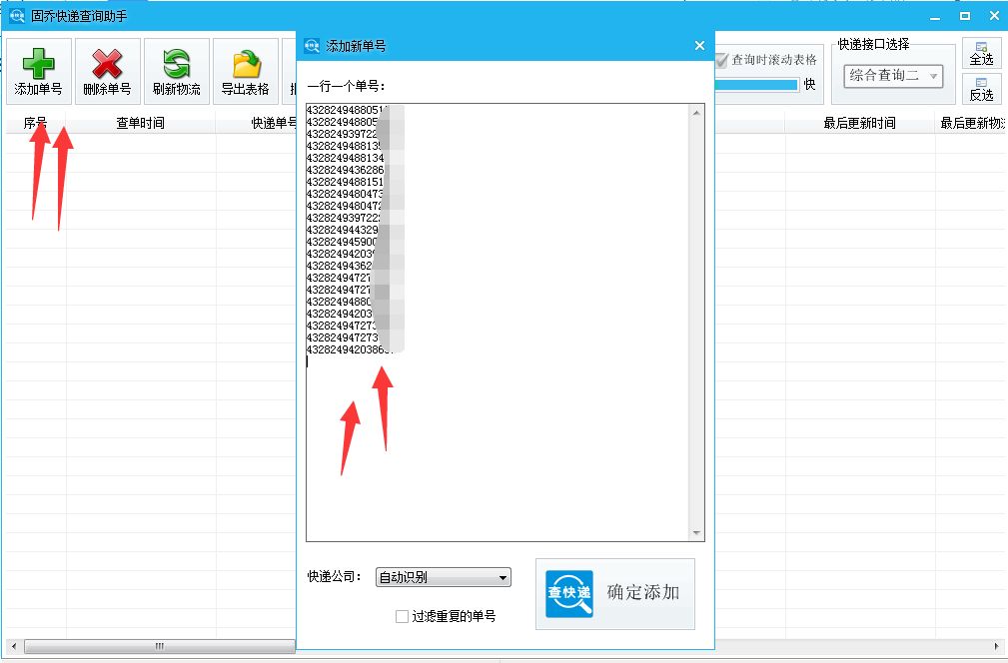
Task: Click horizontal scrollbar right arrow
Action: click(x=996, y=646)
